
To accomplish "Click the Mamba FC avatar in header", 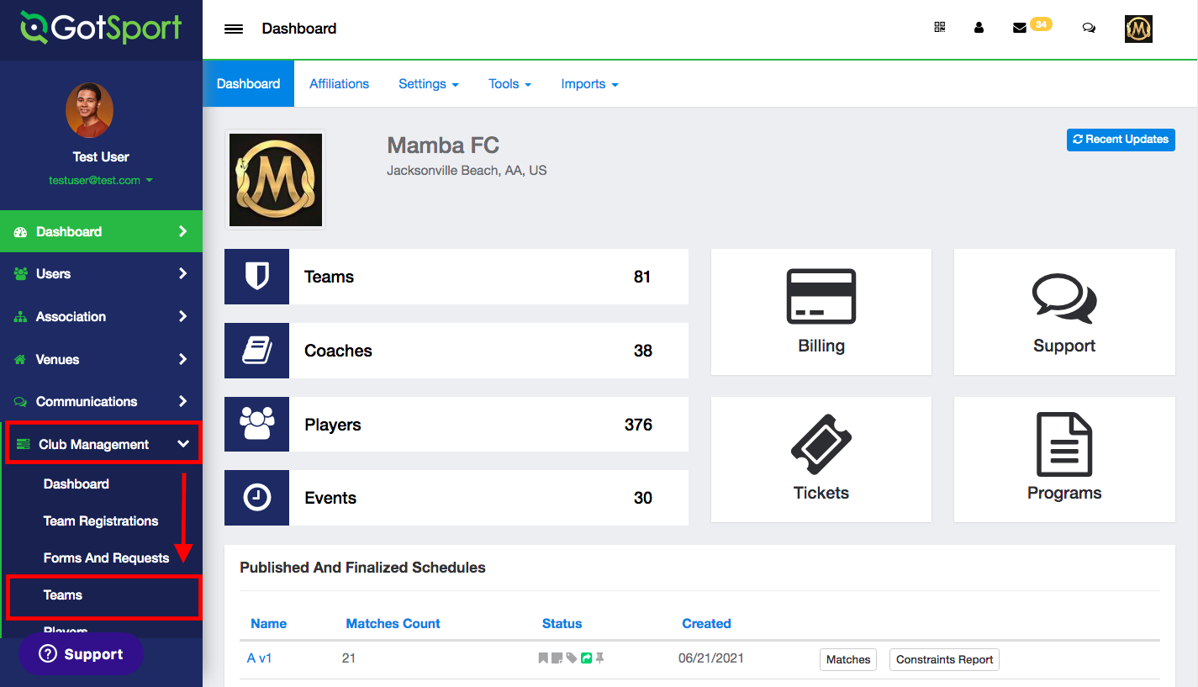I will click(x=1138, y=29).
